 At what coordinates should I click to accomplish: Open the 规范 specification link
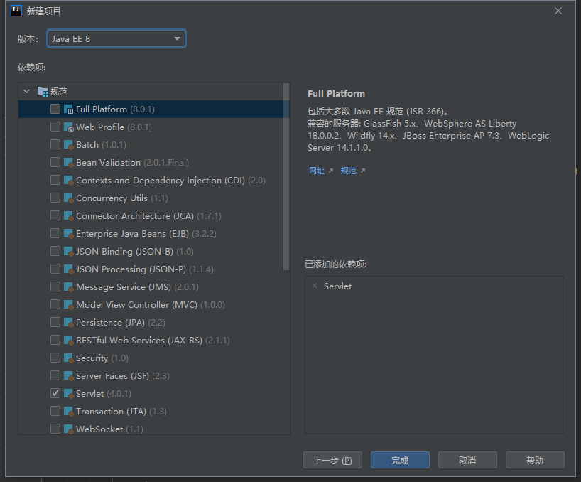point(348,171)
